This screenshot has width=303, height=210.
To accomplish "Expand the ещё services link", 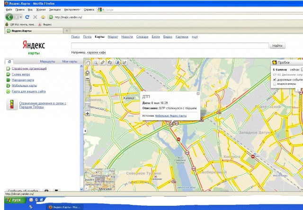I will pos(194,36).
